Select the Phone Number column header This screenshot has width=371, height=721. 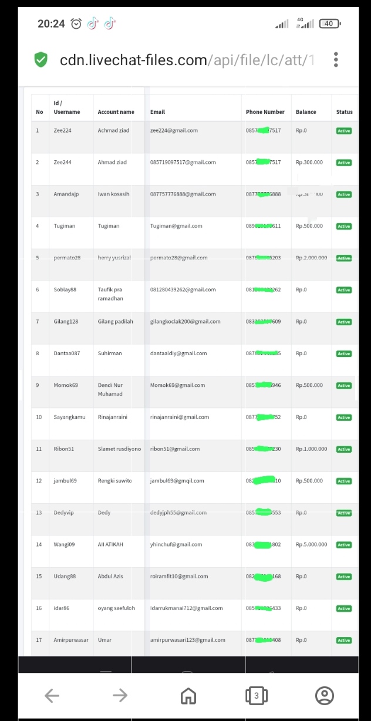tap(265, 112)
